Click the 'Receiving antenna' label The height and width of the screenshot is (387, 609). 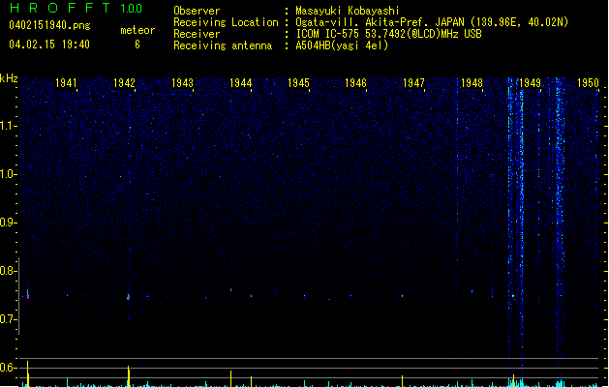(x=223, y=45)
